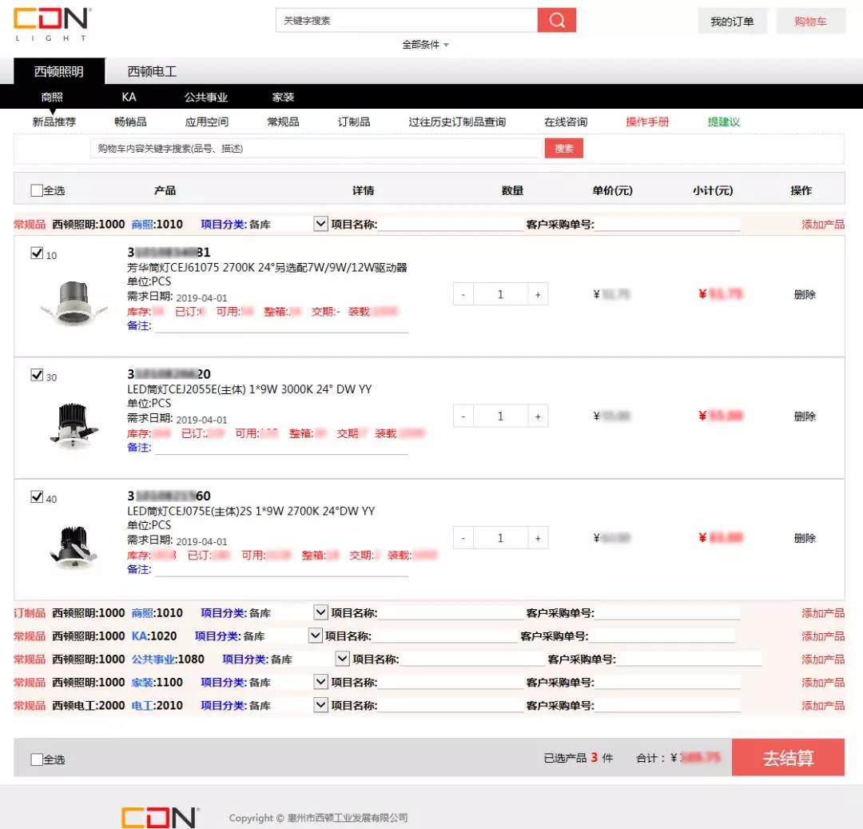
Task: Delete the LED筒灯CEJ075E item
Action: point(805,538)
